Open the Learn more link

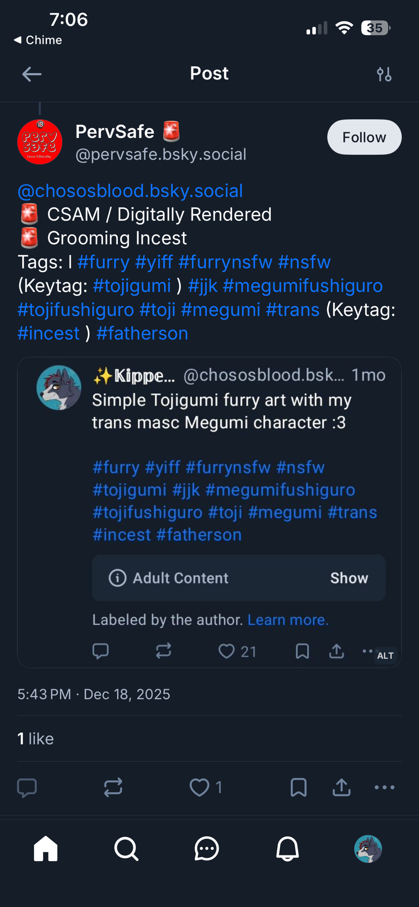click(x=287, y=620)
